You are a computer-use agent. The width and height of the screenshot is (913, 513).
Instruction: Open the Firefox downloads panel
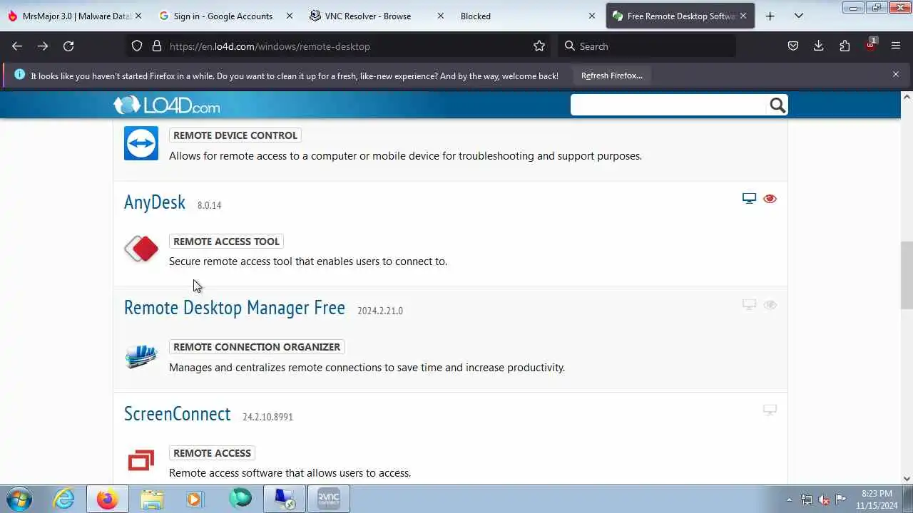819,46
